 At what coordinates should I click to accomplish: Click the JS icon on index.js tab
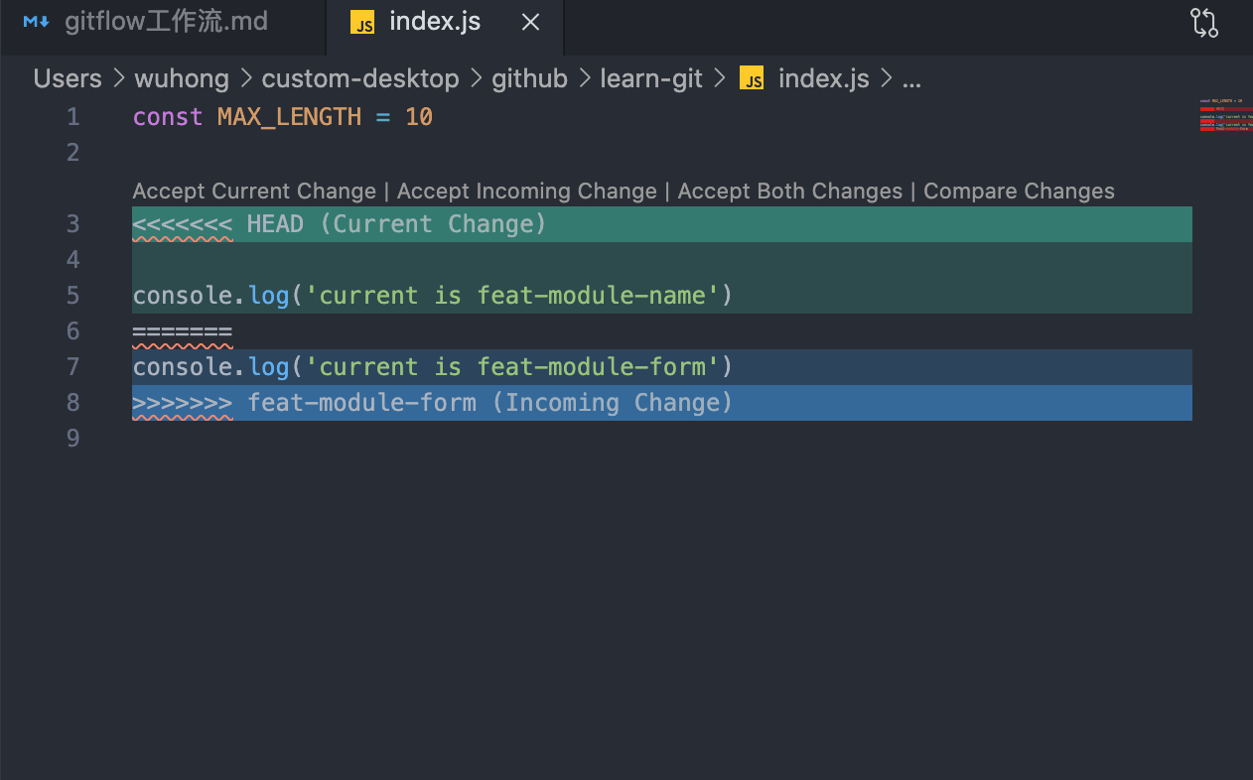click(x=362, y=23)
